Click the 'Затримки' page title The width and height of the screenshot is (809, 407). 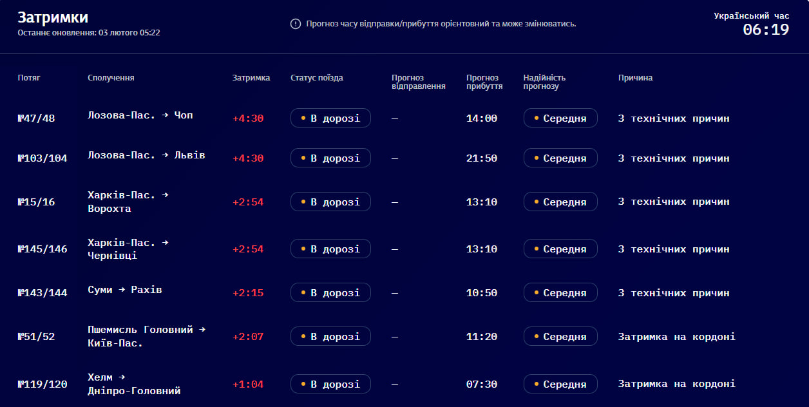[x=53, y=17]
